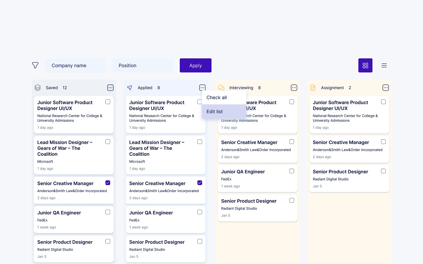Screen dimensions: 423x264
Task: Switch to grid view using the purple icon
Action: pos(365,65)
